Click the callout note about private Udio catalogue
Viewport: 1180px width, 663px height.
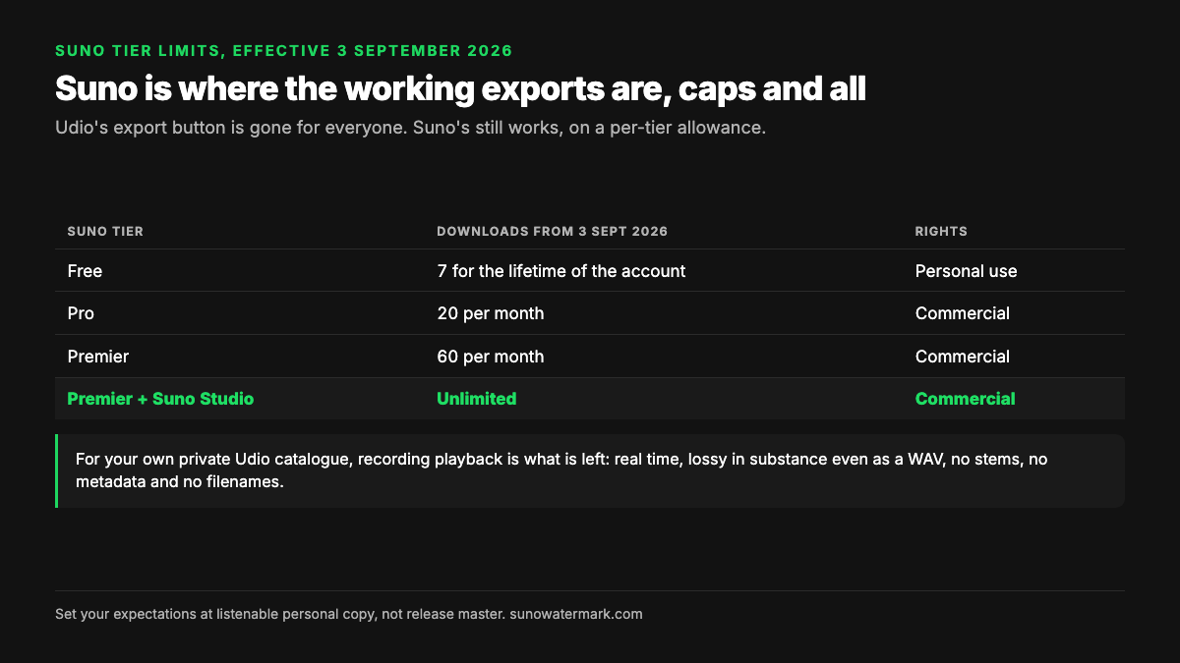point(590,470)
